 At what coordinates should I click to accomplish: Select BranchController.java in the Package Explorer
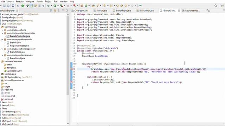click(20, 36)
